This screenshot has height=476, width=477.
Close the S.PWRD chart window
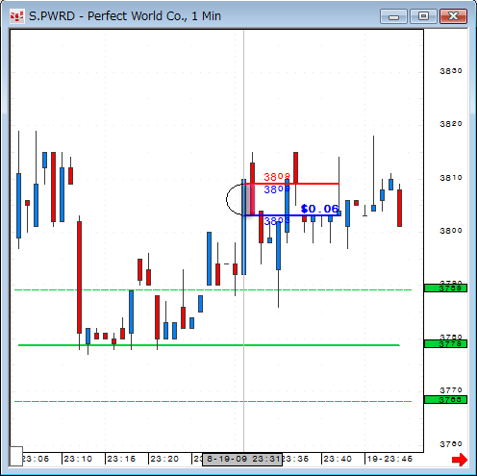tap(453, 16)
